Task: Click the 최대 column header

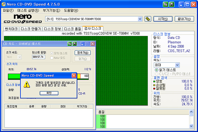Action: click(x=62, y=107)
